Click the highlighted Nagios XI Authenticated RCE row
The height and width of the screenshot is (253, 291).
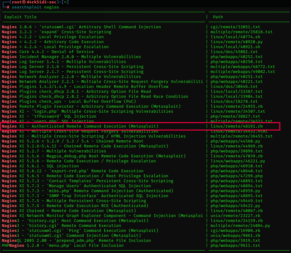tap(80, 126)
